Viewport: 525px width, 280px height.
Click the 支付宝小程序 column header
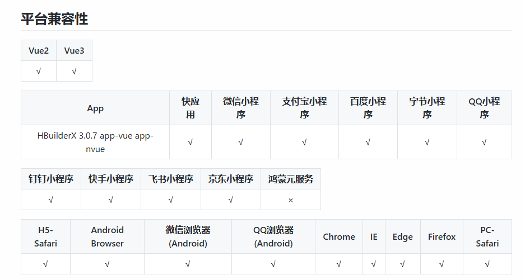point(304,108)
